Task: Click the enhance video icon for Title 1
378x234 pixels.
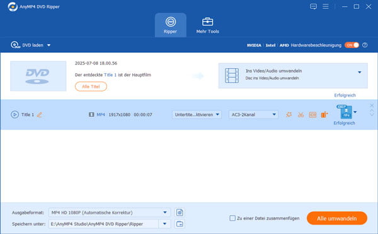Action: pyautogui.click(x=324, y=115)
